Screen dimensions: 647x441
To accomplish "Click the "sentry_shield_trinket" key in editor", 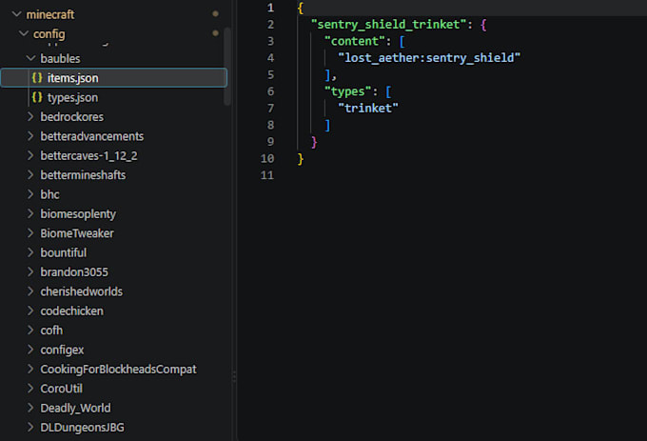I will (x=391, y=25).
